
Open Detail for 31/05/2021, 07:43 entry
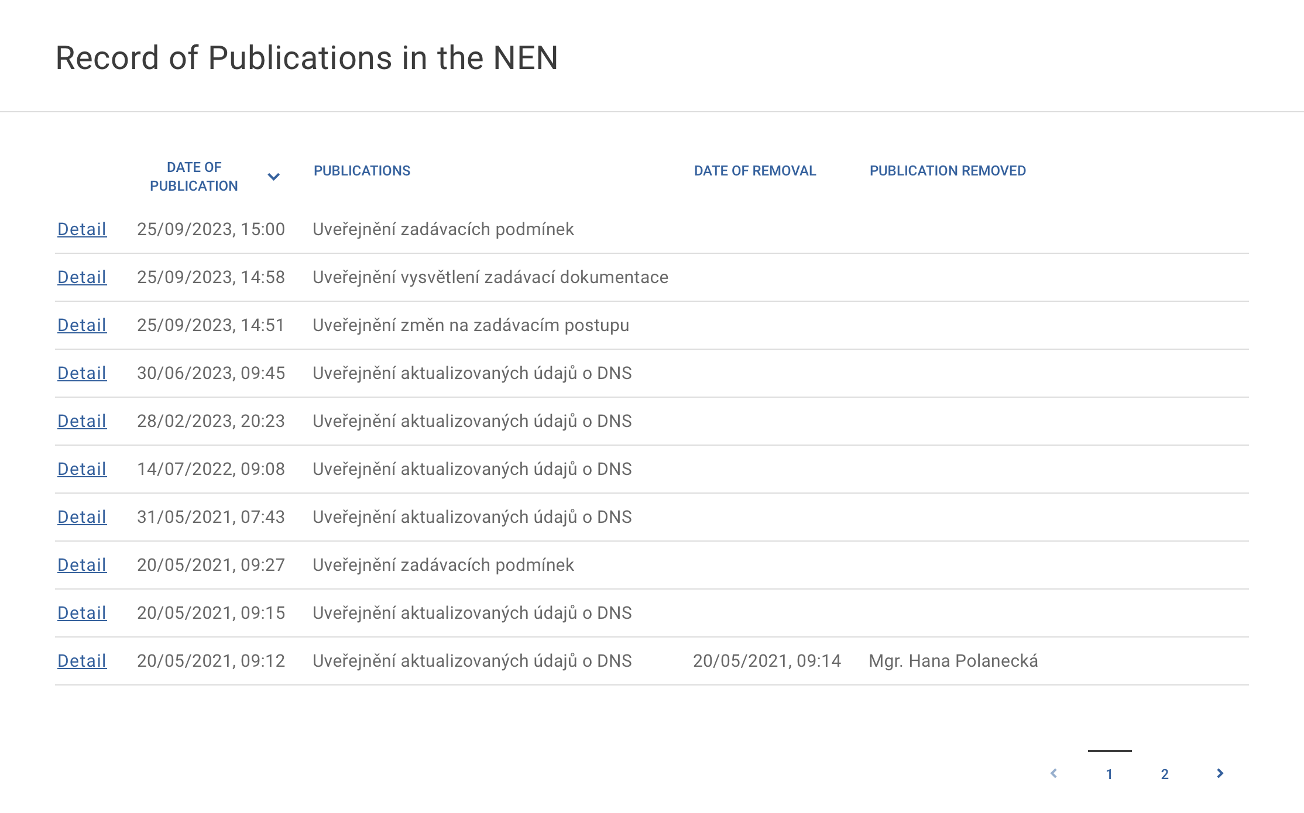(x=82, y=517)
